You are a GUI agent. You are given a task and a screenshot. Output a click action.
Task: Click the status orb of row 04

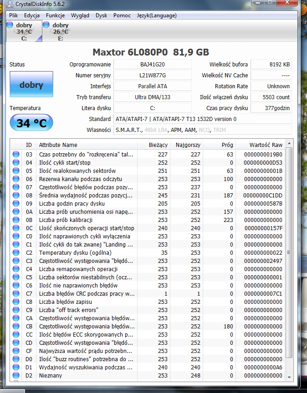(x=16, y=162)
